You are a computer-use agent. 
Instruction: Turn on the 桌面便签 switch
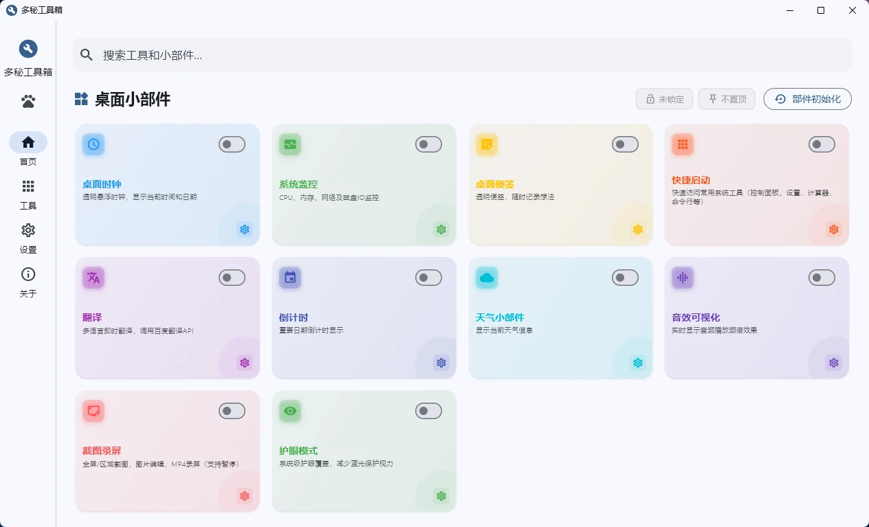(x=625, y=144)
